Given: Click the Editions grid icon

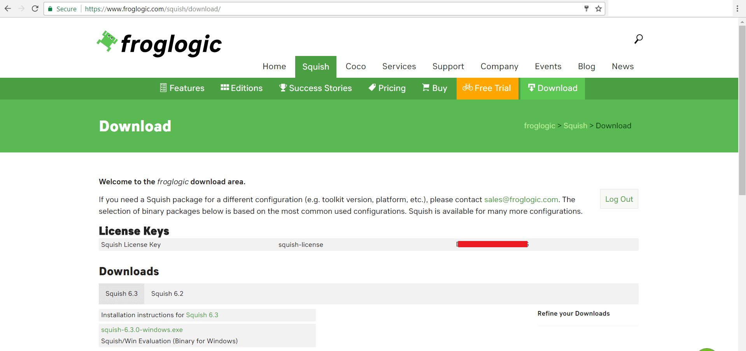Looking at the screenshot, I should pyautogui.click(x=225, y=87).
